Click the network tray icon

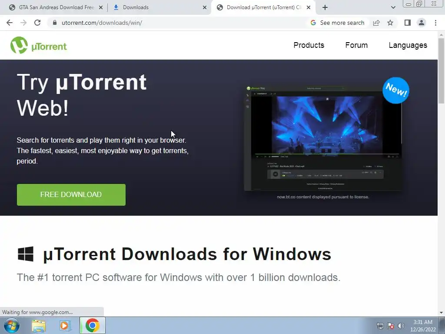[380, 326]
